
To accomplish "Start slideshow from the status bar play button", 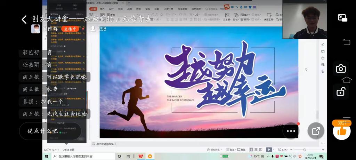I will tap(269, 150).
